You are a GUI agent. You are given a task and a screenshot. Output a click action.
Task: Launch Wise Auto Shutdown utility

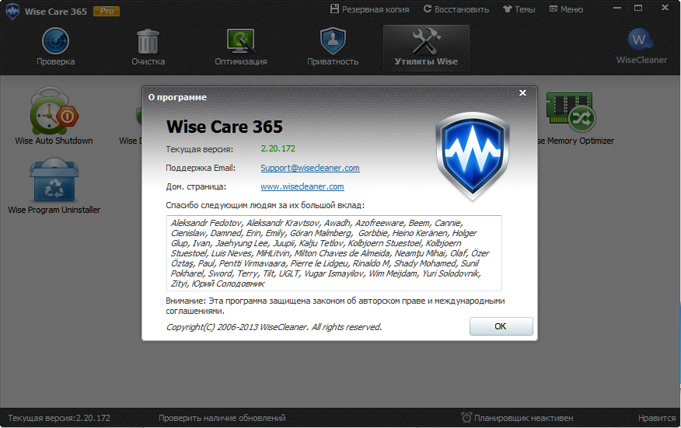[x=54, y=117]
